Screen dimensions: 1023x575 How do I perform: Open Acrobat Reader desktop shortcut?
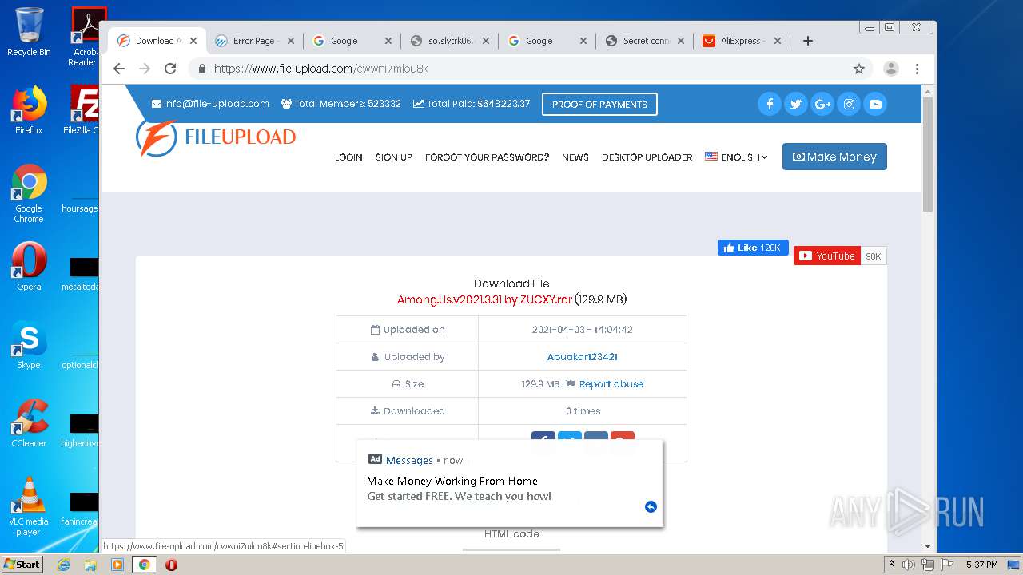coord(84,37)
